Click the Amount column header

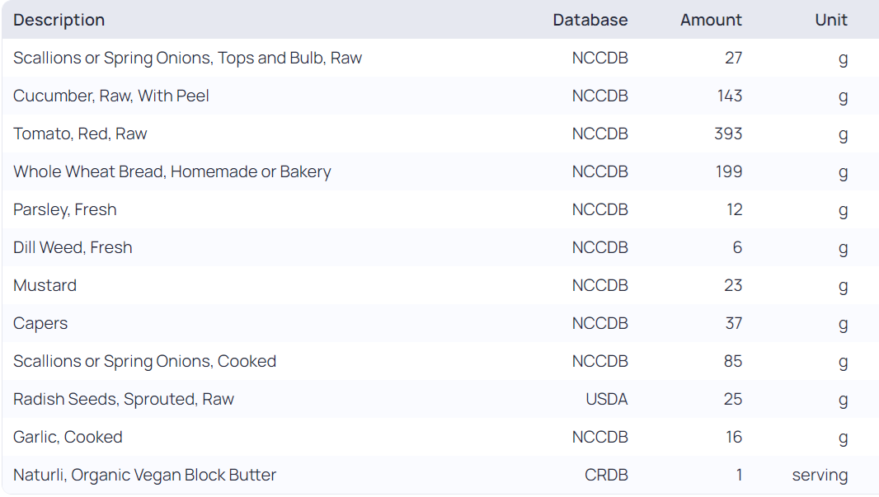tap(711, 20)
